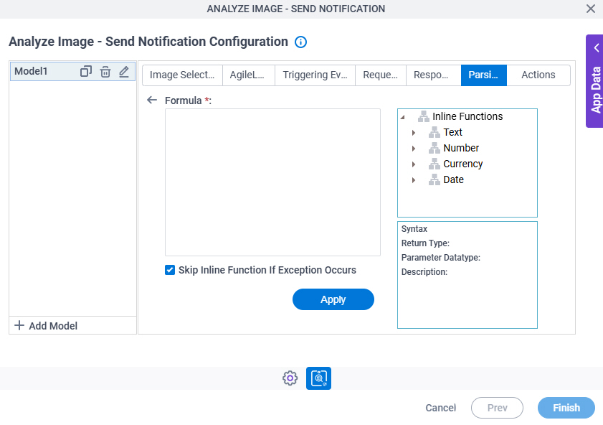Switch to the Actions tab
603x425 pixels.
[538, 75]
